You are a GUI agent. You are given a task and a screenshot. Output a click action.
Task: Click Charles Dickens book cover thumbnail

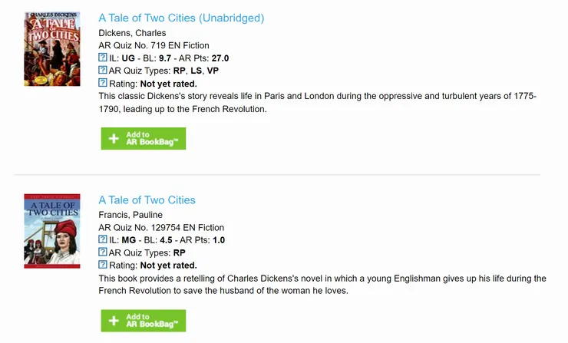(x=52, y=48)
